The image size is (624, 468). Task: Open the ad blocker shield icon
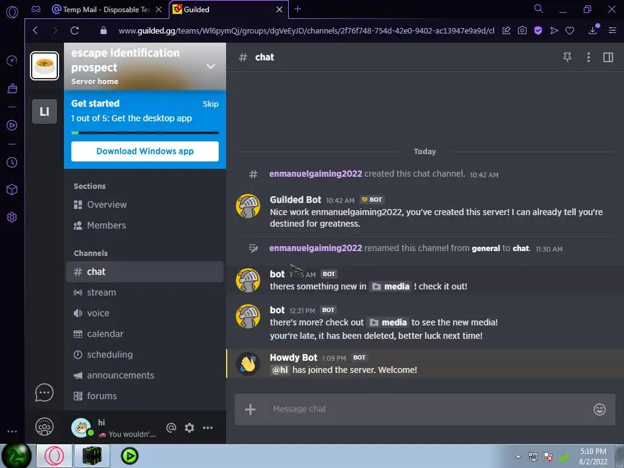click(538, 30)
